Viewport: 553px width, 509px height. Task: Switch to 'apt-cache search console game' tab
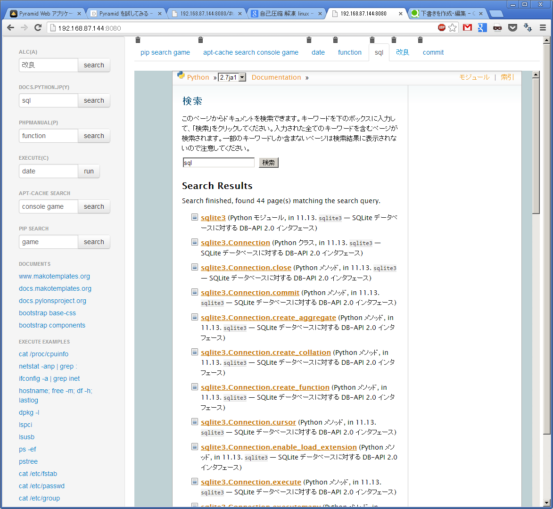coord(250,52)
